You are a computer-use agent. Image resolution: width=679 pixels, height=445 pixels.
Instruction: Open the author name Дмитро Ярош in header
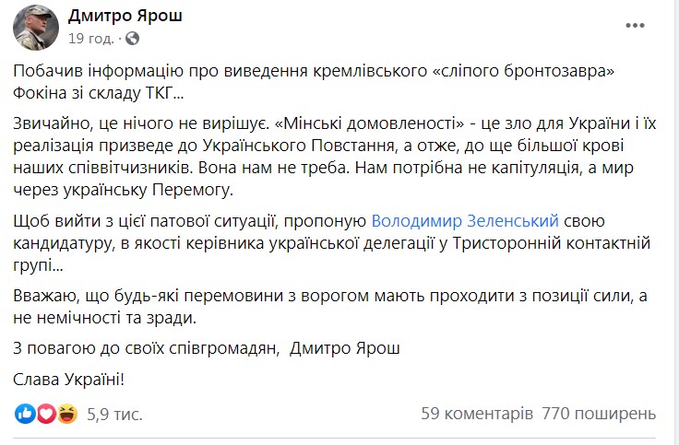(x=125, y=16)
